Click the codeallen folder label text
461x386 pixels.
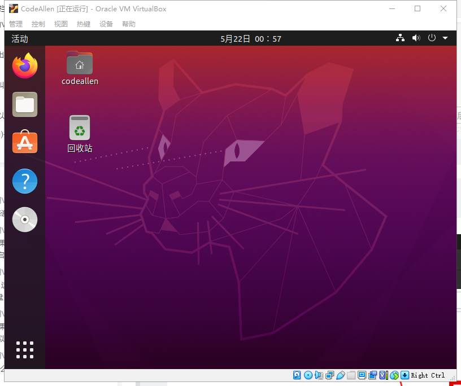tap(80, 81)
